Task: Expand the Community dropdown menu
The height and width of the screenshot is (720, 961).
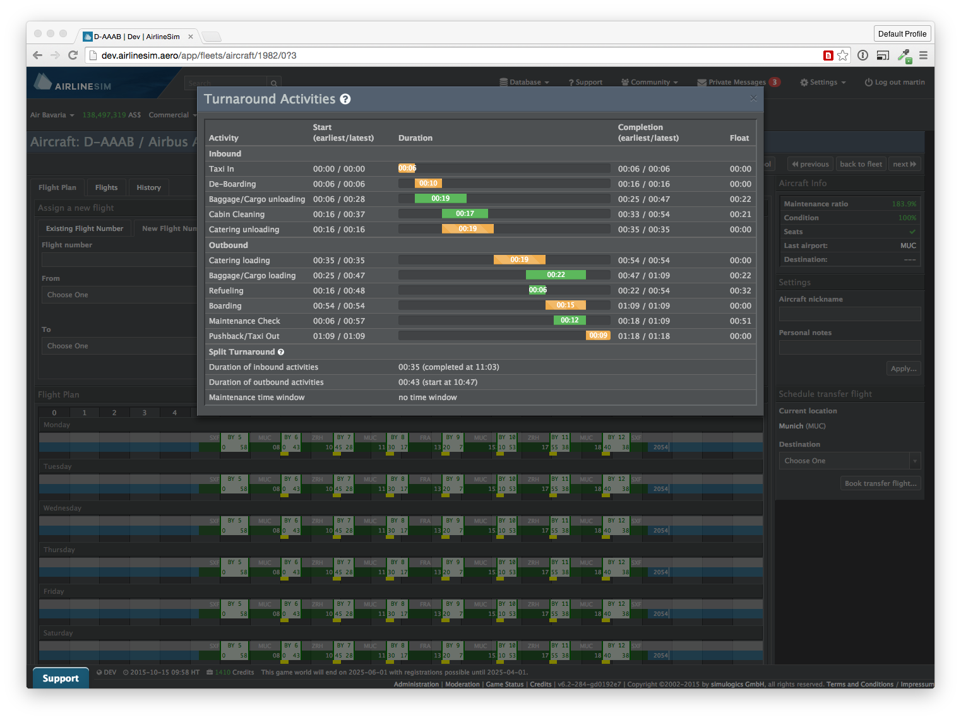Action: pos(650,83)
